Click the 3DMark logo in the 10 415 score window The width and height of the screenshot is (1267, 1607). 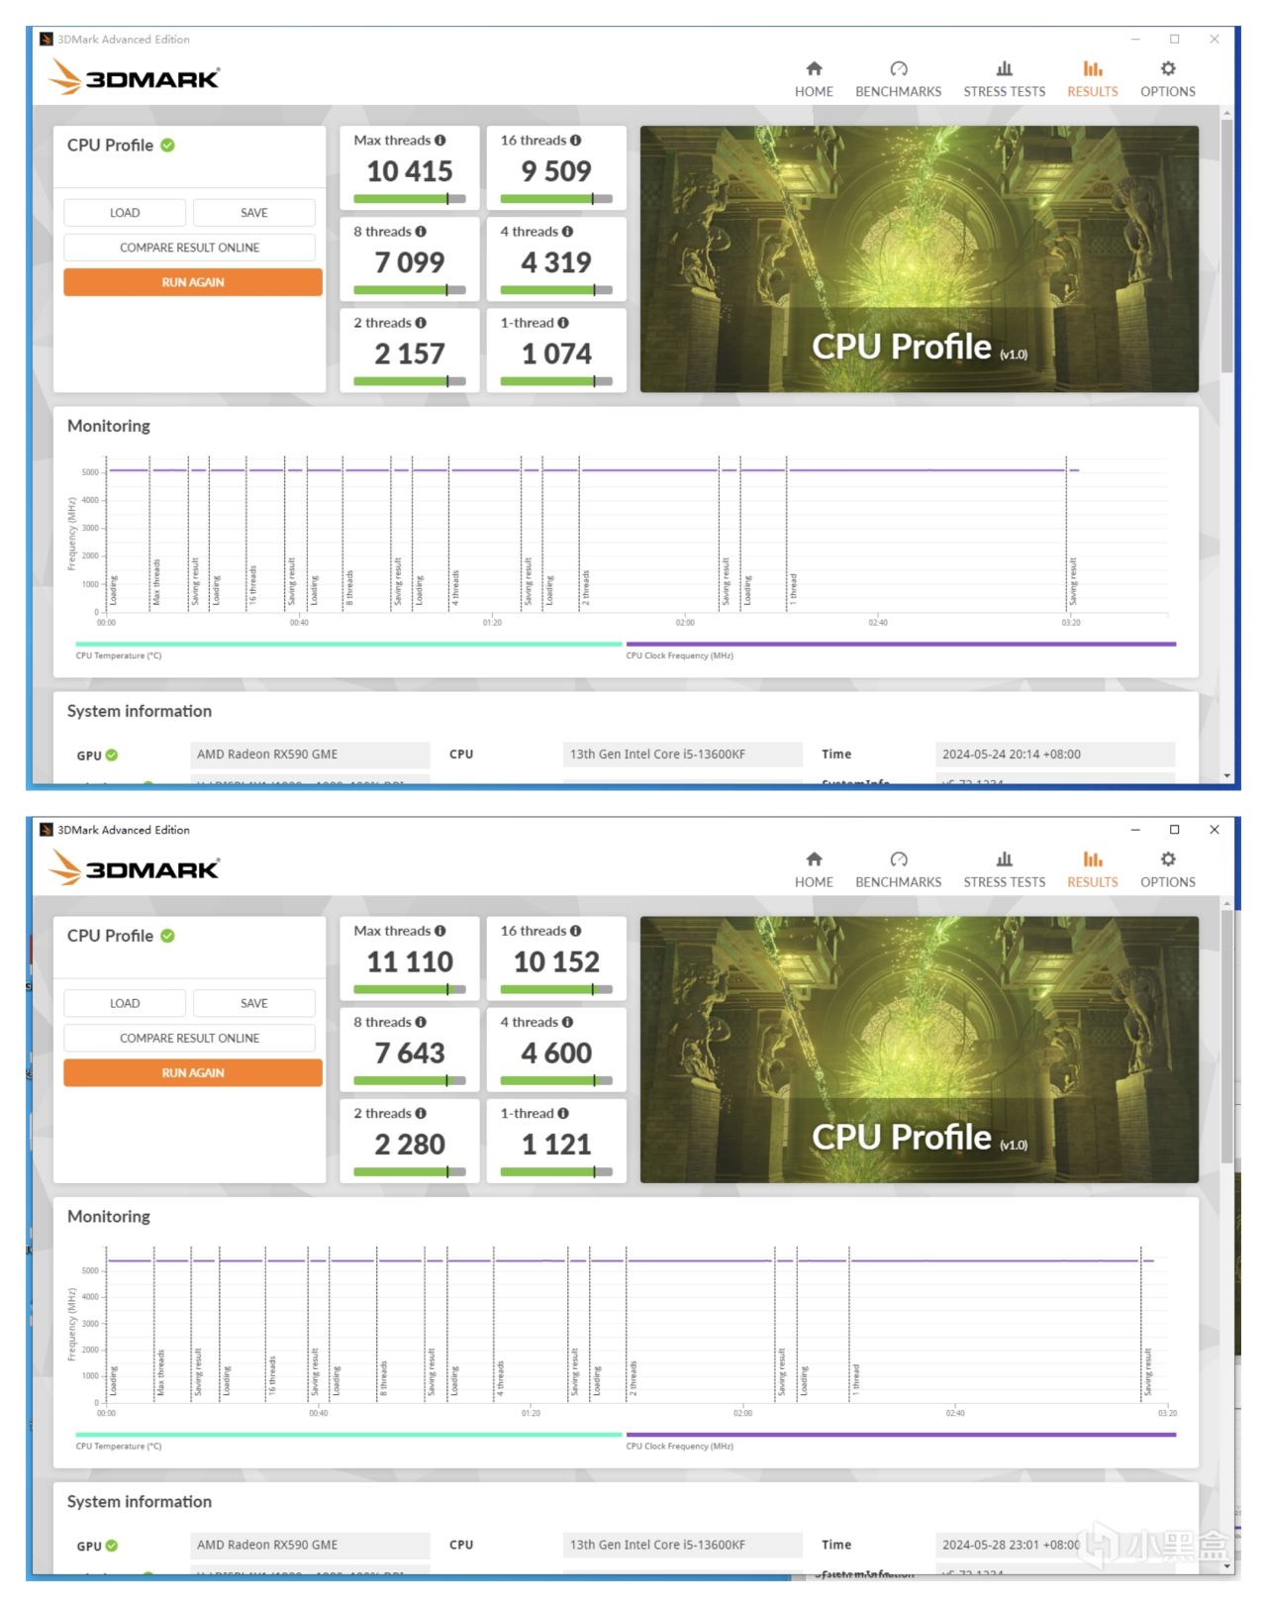point(135,77)
